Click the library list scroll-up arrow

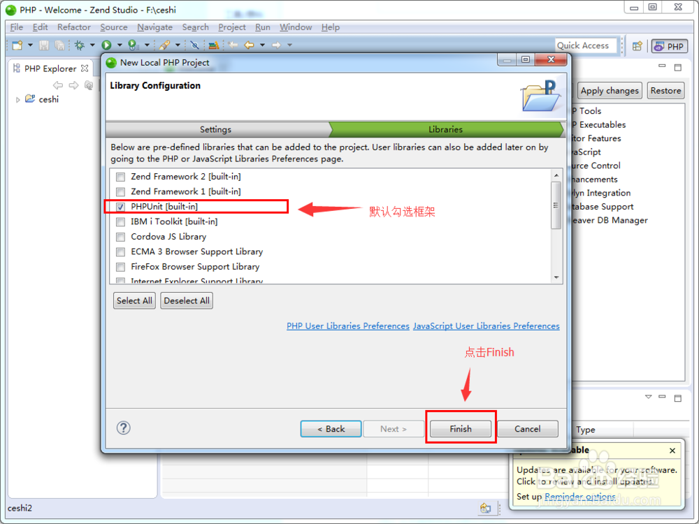(556, 175)
